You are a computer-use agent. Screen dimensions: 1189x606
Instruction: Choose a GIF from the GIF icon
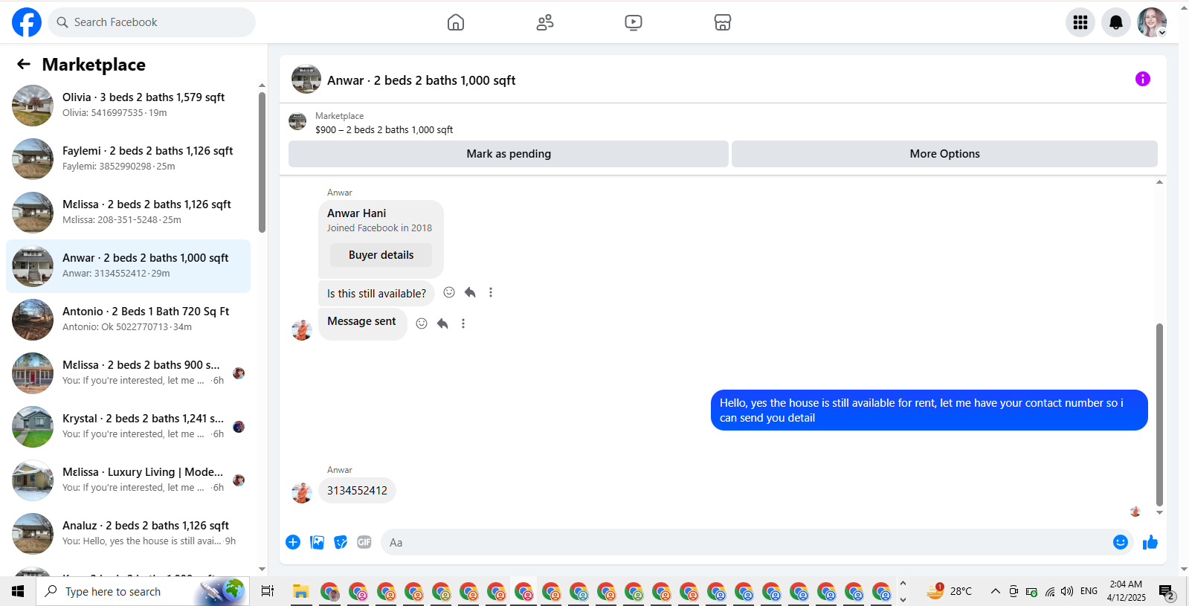coord(364,542)
